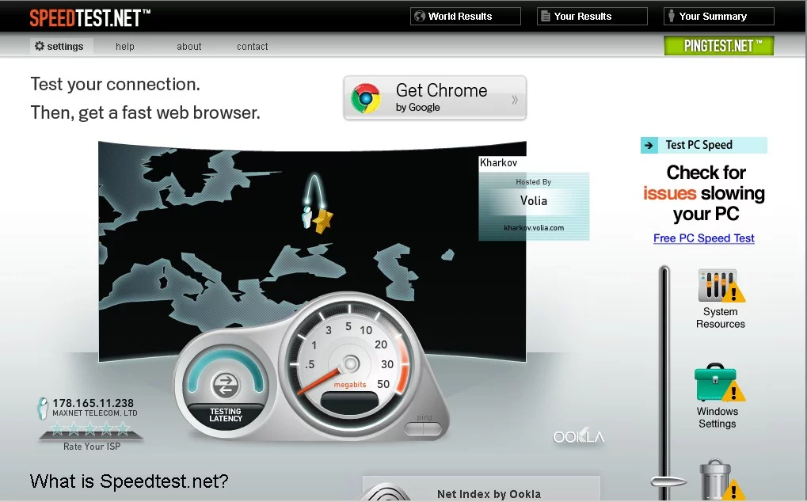The width and height of the screenshot is (807, 502).
Task: Click the Rate Your ISP label
Action: point(92,447)
